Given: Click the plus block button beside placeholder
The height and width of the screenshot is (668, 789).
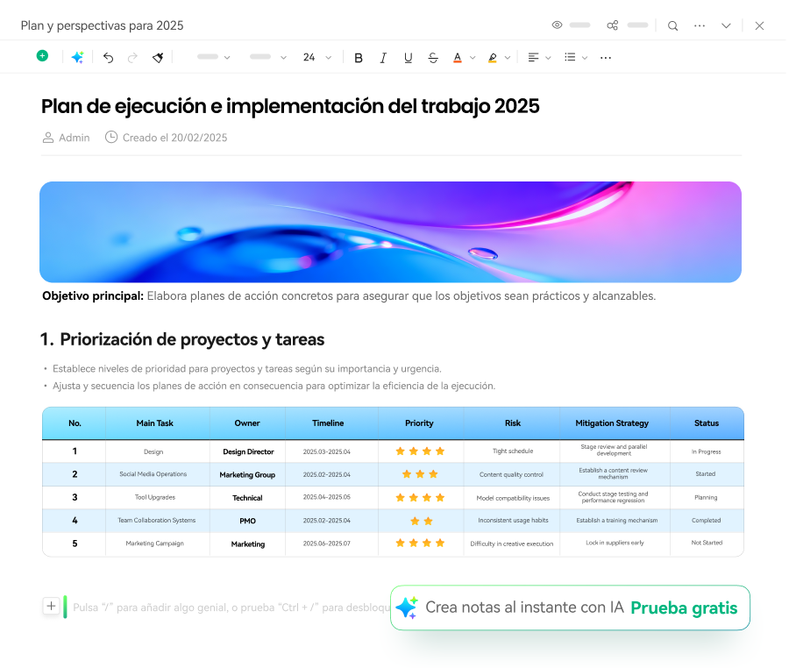Looking at the screenshot, I should click(51, 606).
